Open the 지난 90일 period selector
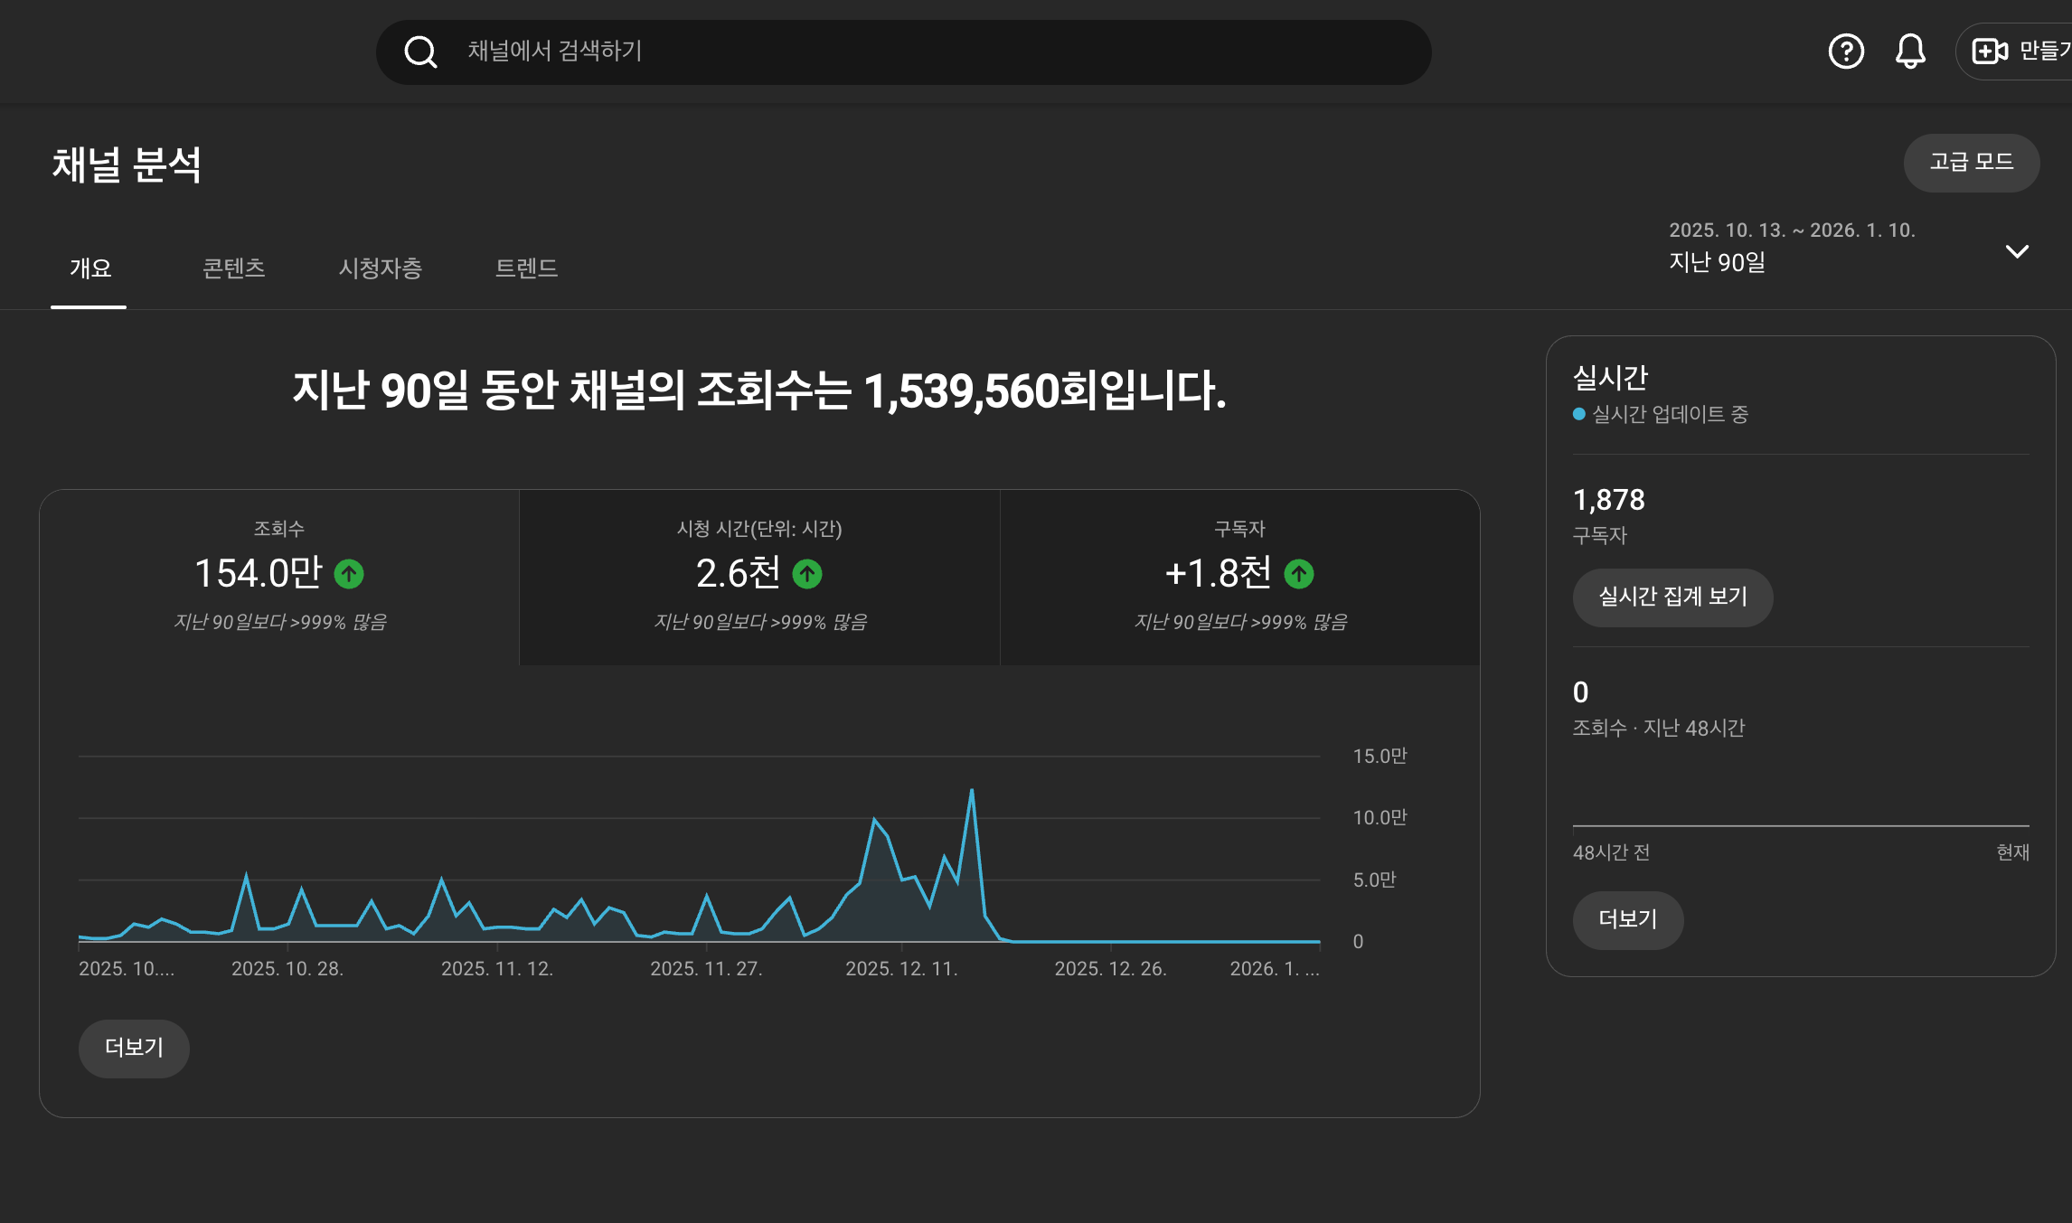2072x1223 pixels. (x=1718, y=262)
